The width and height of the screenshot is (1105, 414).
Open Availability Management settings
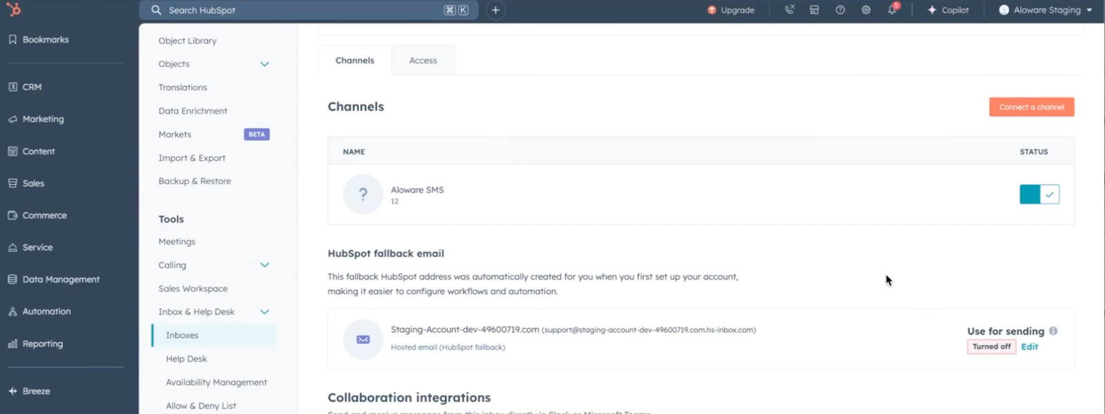[x=216, y=382]
